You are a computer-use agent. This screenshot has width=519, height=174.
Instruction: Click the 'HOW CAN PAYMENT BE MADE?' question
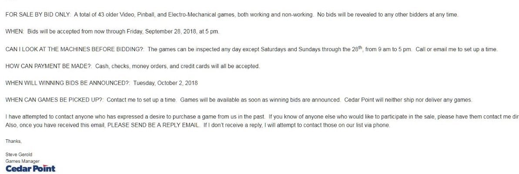pos(49,66)
